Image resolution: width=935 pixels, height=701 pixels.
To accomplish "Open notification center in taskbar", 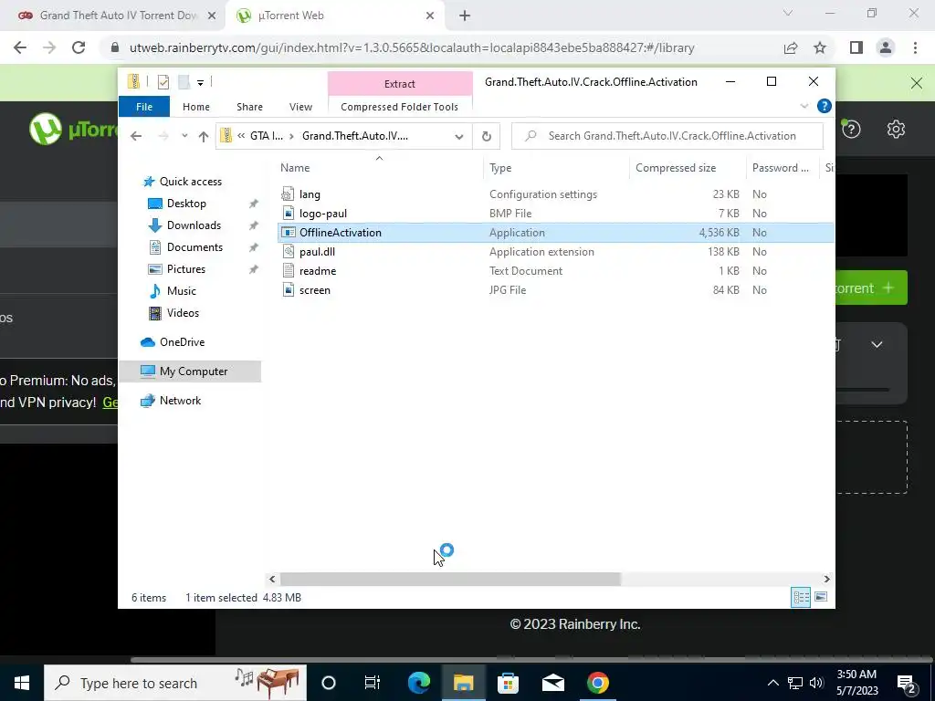I will 907,684.
